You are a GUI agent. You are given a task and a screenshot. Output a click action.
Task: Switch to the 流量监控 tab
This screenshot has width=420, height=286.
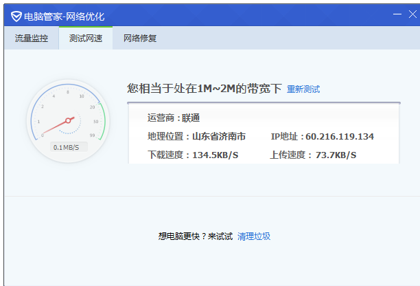coord(32,38)
